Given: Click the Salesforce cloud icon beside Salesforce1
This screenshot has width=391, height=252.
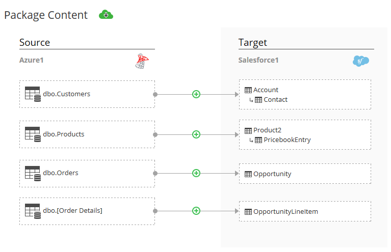Looking at the screenshot, I should pyautogui.click(x=361, y=61).
